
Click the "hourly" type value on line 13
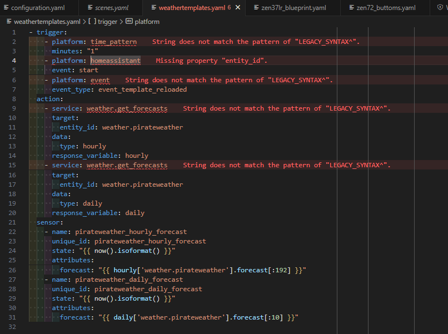pyautogui.click(x=94, y=146)
